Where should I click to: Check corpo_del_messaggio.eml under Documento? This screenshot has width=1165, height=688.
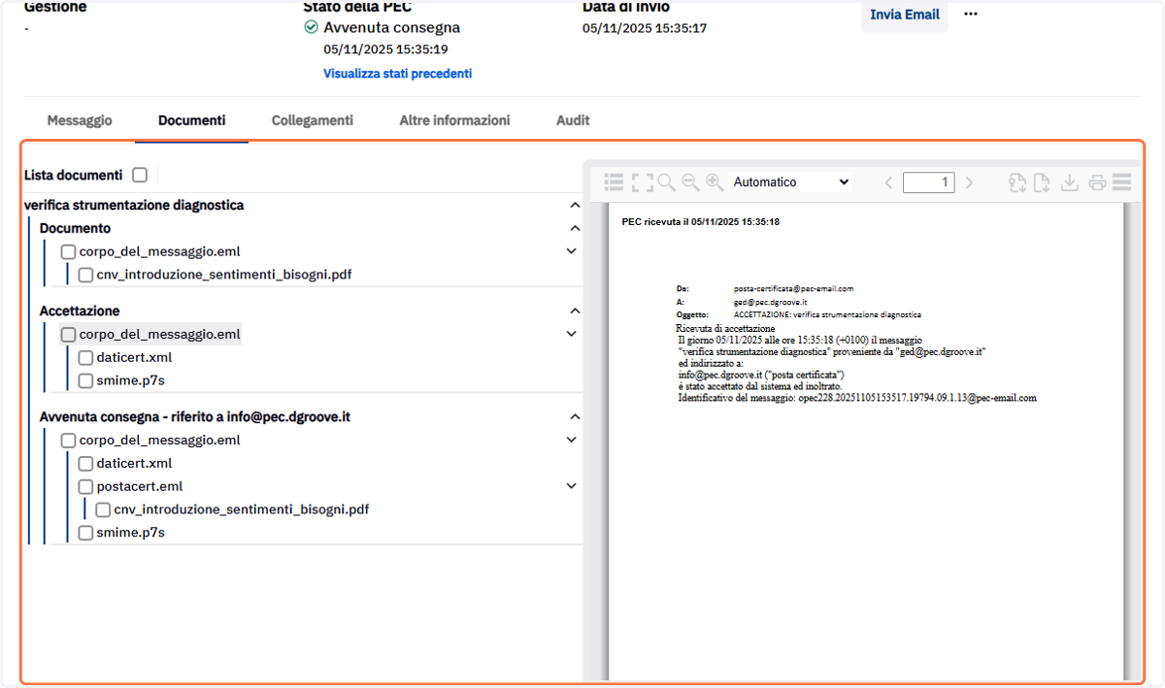point(68,252)
